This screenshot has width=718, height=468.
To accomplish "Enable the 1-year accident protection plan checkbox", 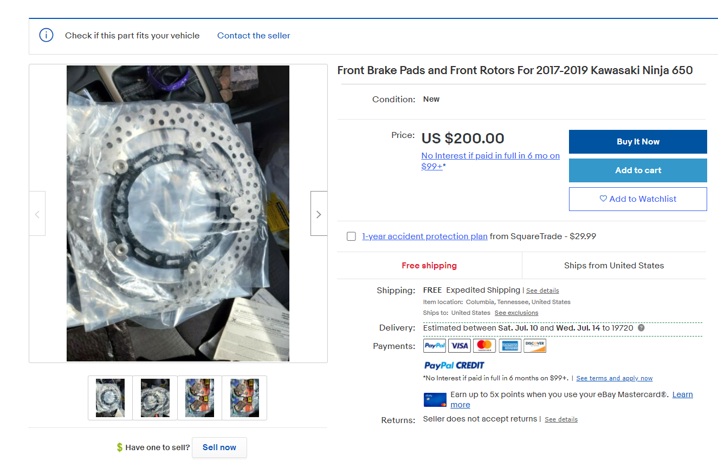I will [x=351, y=236].
